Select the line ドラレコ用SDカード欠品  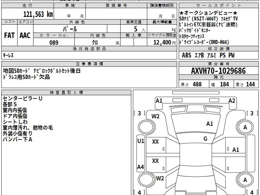[x=26, y=77]
